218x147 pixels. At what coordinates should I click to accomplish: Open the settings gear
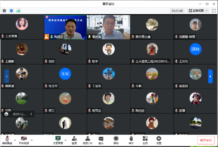pos(159,140)
